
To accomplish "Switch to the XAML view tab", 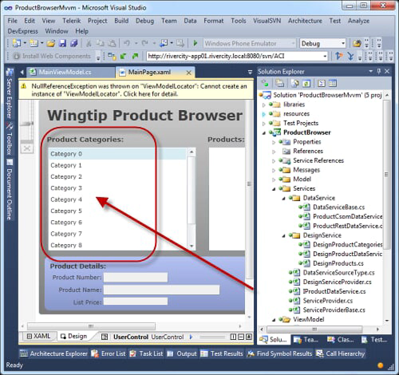I will click(x=39, y=336).
